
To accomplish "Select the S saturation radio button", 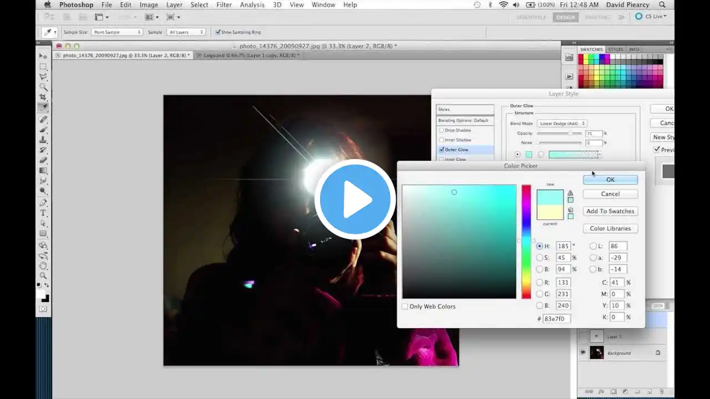I will click(x=540, y=258).
